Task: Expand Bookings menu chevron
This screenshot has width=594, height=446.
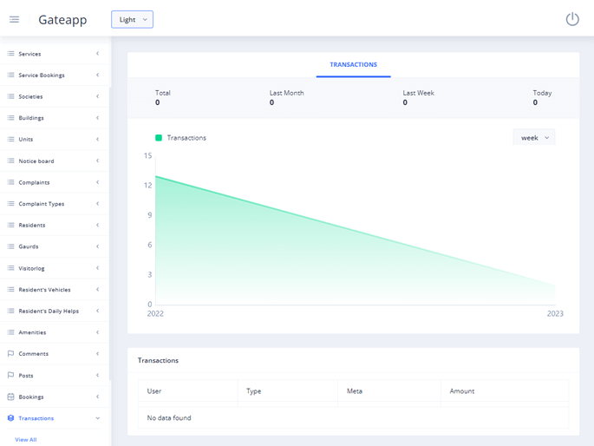Action: [x=97, y=397]
